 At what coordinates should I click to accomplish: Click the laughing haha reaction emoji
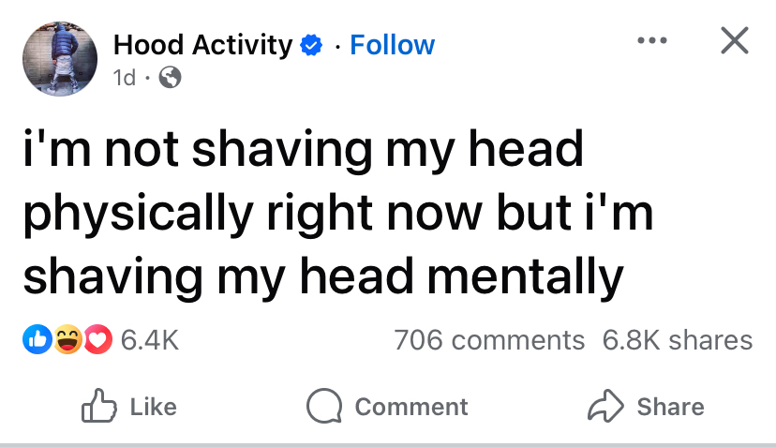click(67, 339)
